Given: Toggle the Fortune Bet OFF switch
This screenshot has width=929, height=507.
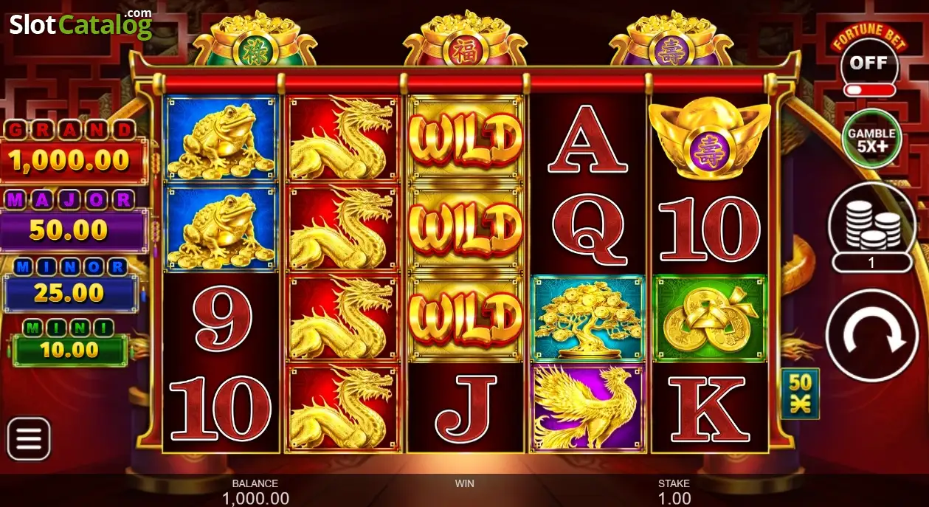Looking at the screenshot, I should pos(868,70).
